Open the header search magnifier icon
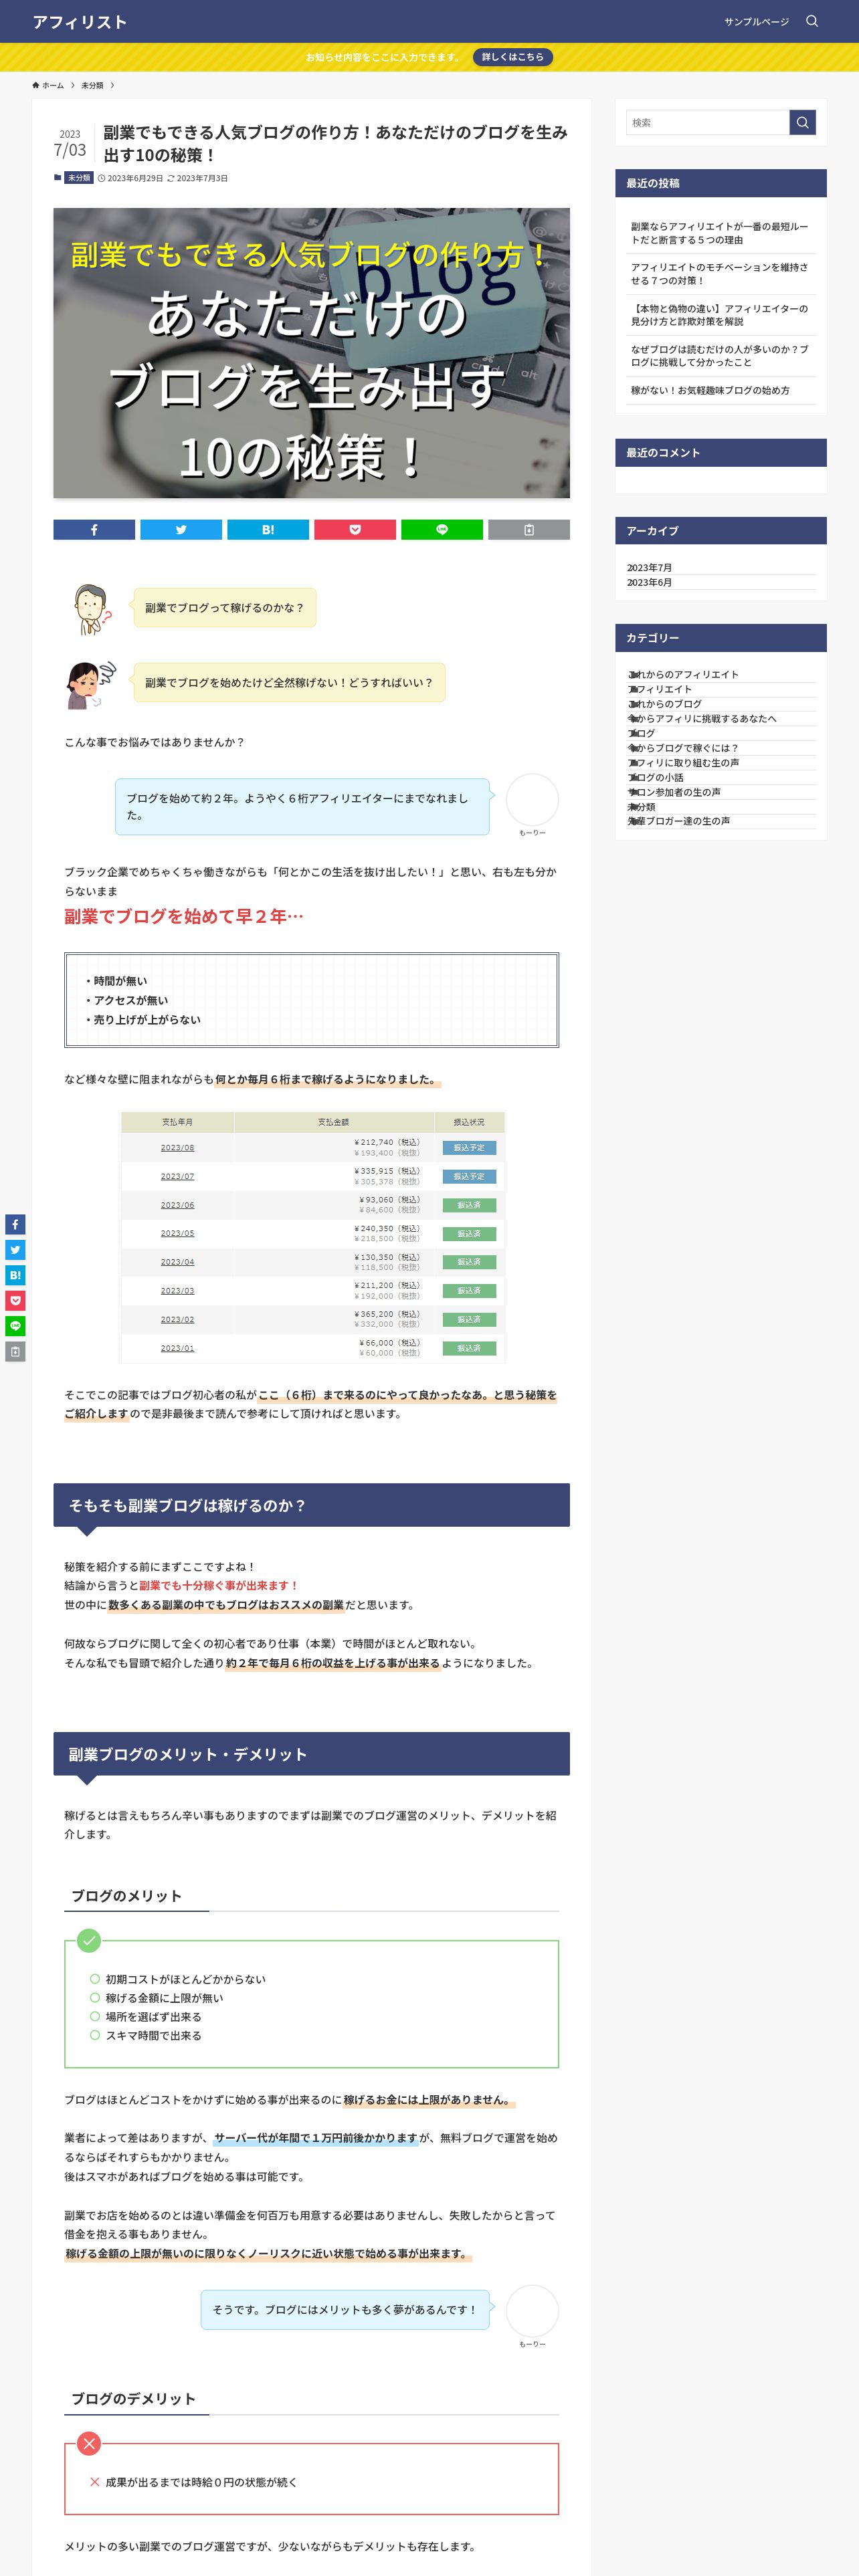This screenshot has height=2576, width=859. click(812, 21)
